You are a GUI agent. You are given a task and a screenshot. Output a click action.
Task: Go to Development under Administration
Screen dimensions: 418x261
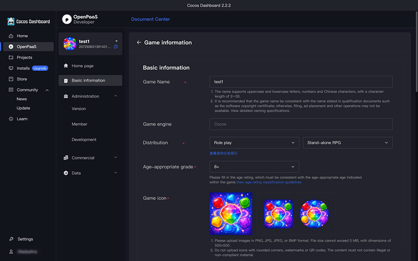[84, 140]
